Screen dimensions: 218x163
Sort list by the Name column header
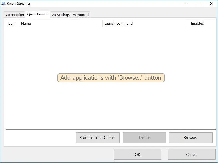pos(61,23)
